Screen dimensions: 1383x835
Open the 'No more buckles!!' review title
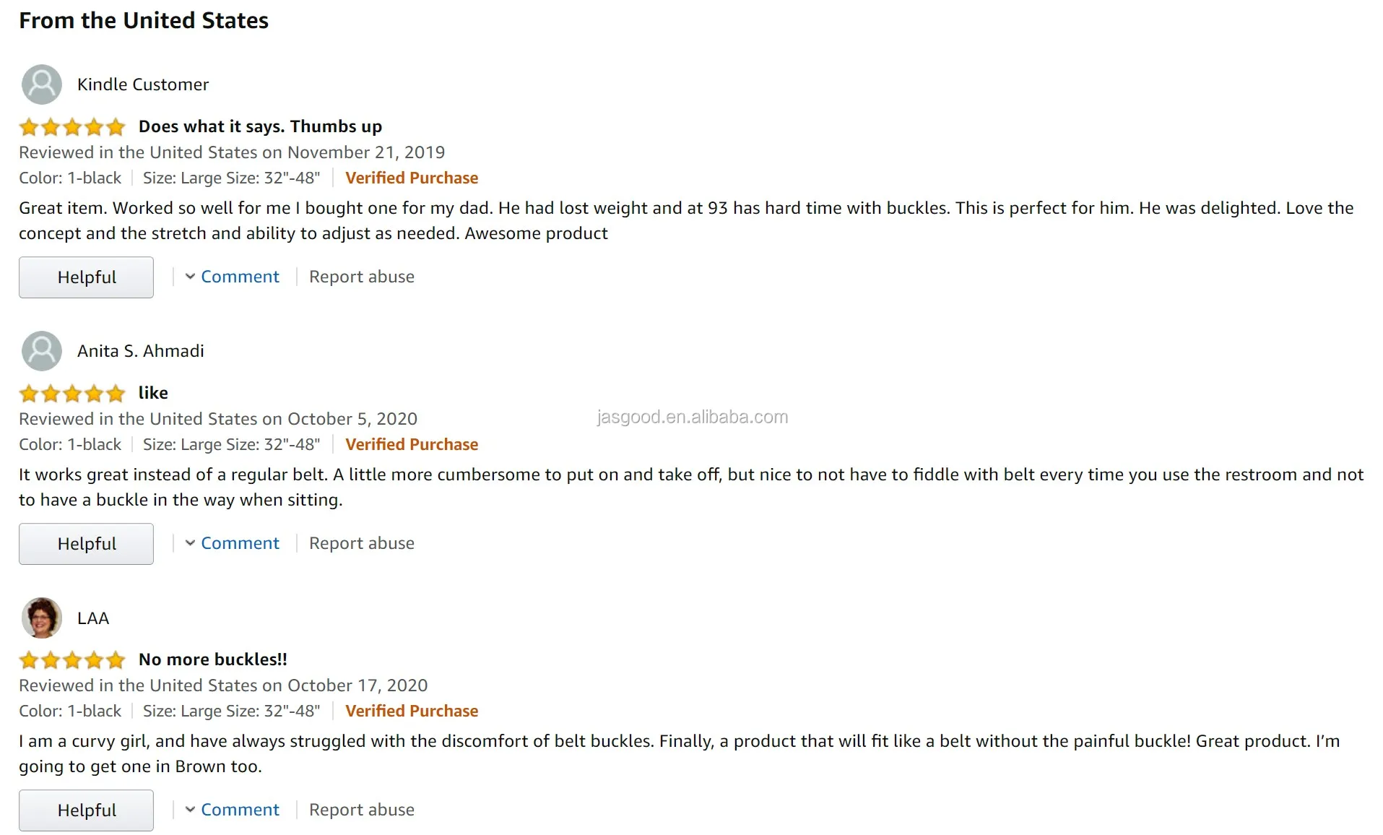coord(213,659)
